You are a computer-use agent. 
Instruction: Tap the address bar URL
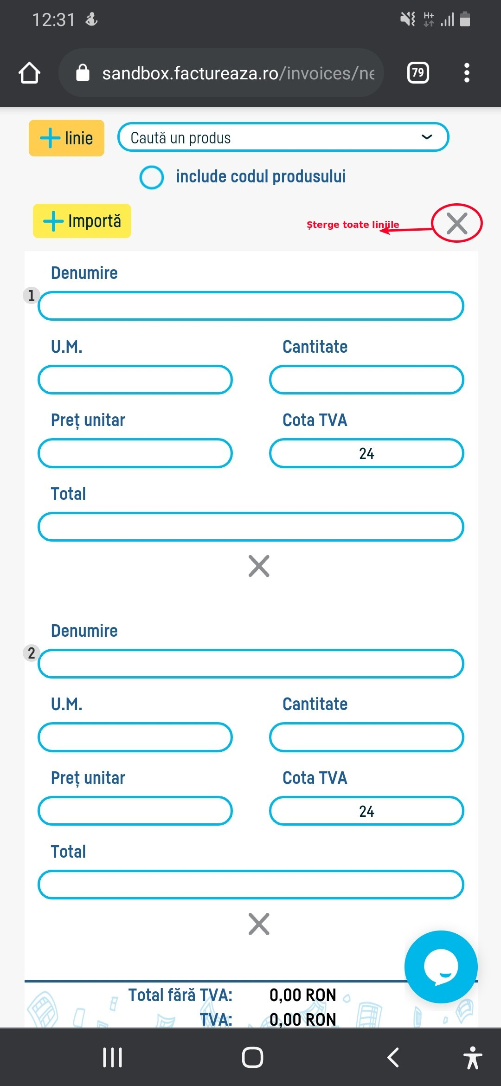(232, 72)
